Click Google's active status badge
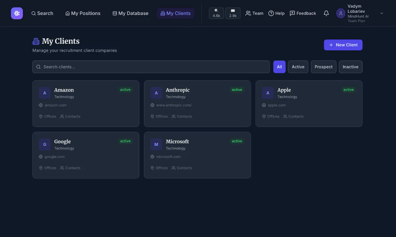Image resolution: width=396 pixels, height=237 pixels. pyautogui.click(x=125, y=141)
